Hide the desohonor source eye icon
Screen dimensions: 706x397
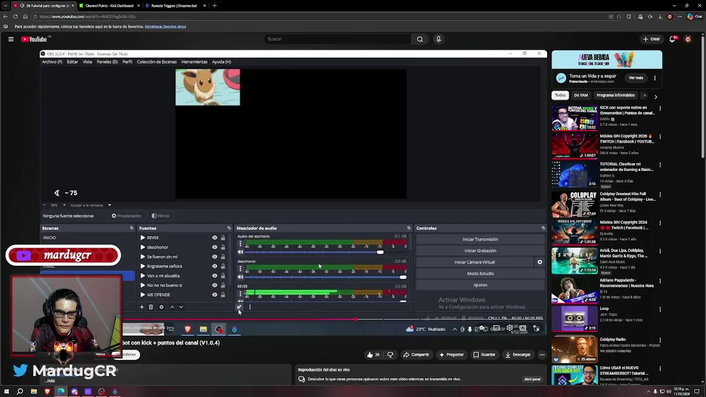click(x=215, y=247)
